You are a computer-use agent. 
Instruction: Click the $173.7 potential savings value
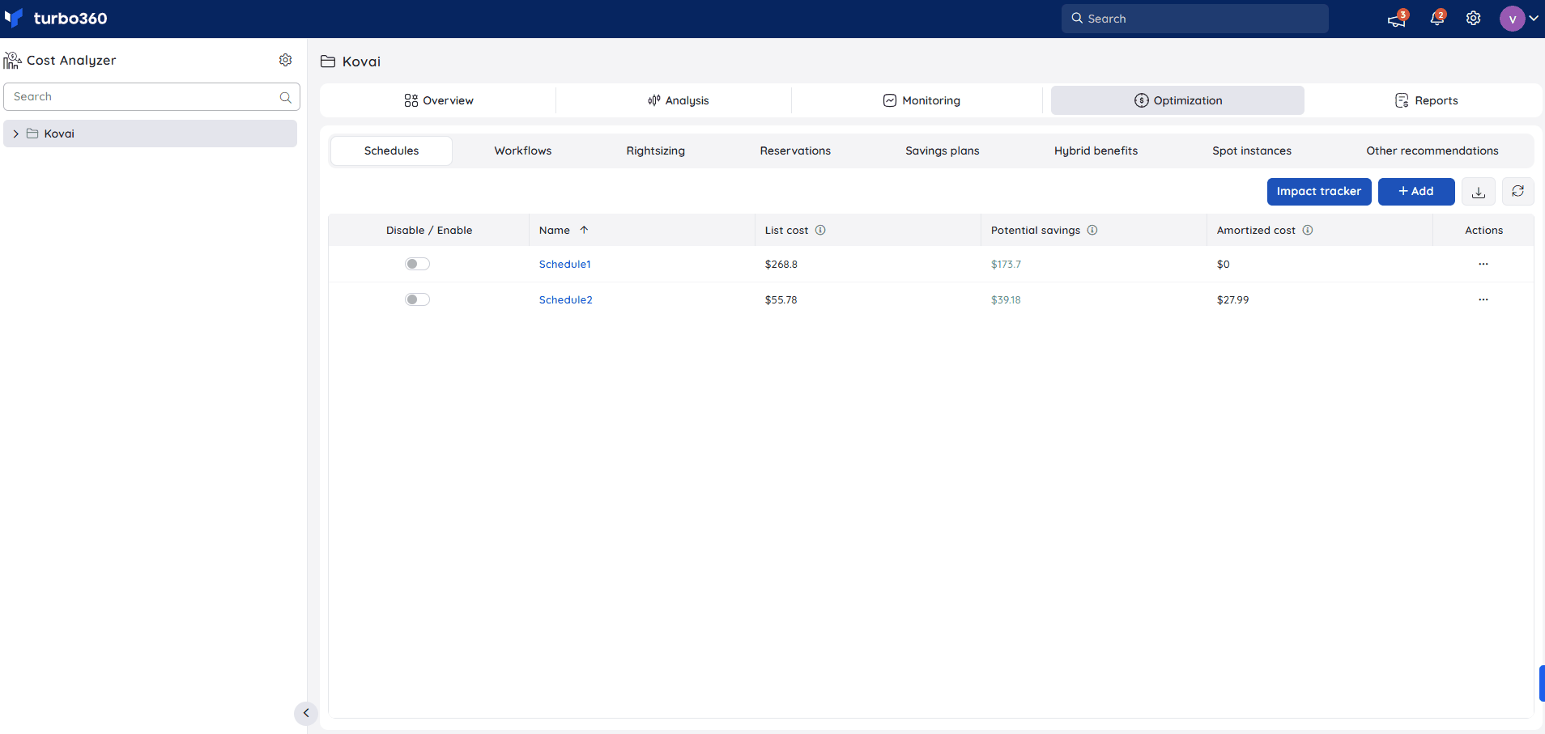[x=1006, y=264]
